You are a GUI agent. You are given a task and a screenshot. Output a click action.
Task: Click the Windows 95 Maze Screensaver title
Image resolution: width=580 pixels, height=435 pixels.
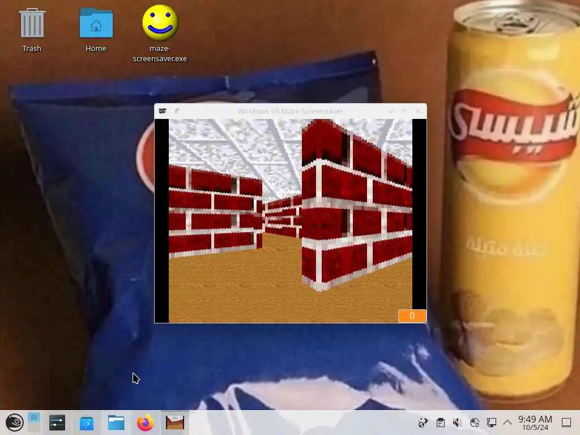click(290, 111)
